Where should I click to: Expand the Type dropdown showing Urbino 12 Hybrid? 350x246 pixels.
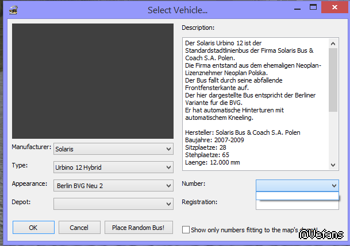coord(113,167)
